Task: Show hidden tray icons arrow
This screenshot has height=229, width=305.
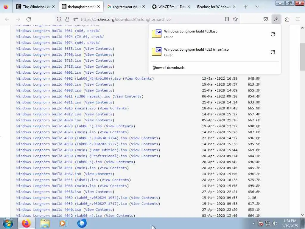Action: [253, 223]
